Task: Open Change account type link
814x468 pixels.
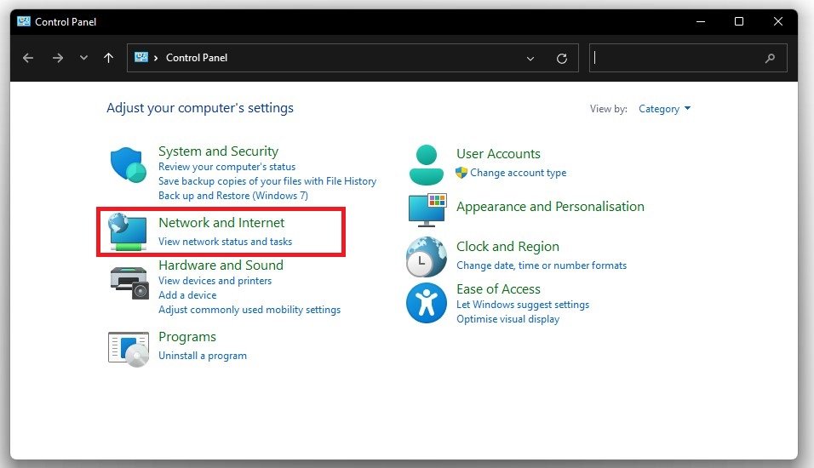Action: coord(518,173)
